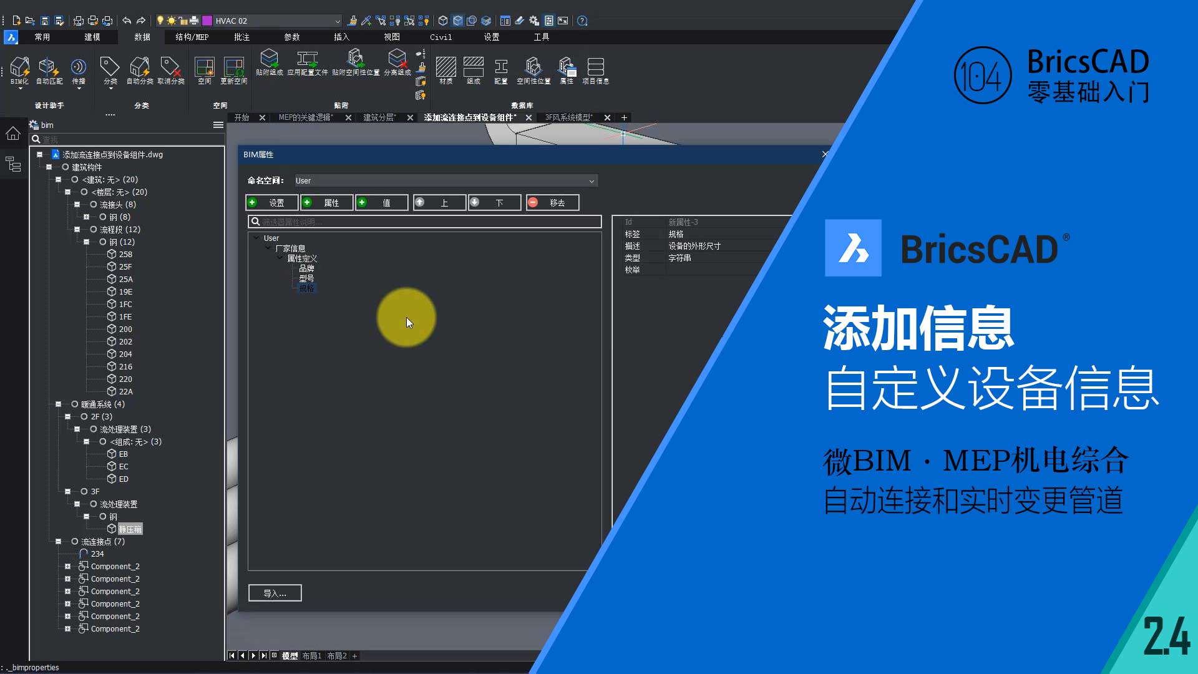This screenshot has height=674, width=1198.
Task: Toggle the layer lock icon
Action: click(x=183, y=21)
